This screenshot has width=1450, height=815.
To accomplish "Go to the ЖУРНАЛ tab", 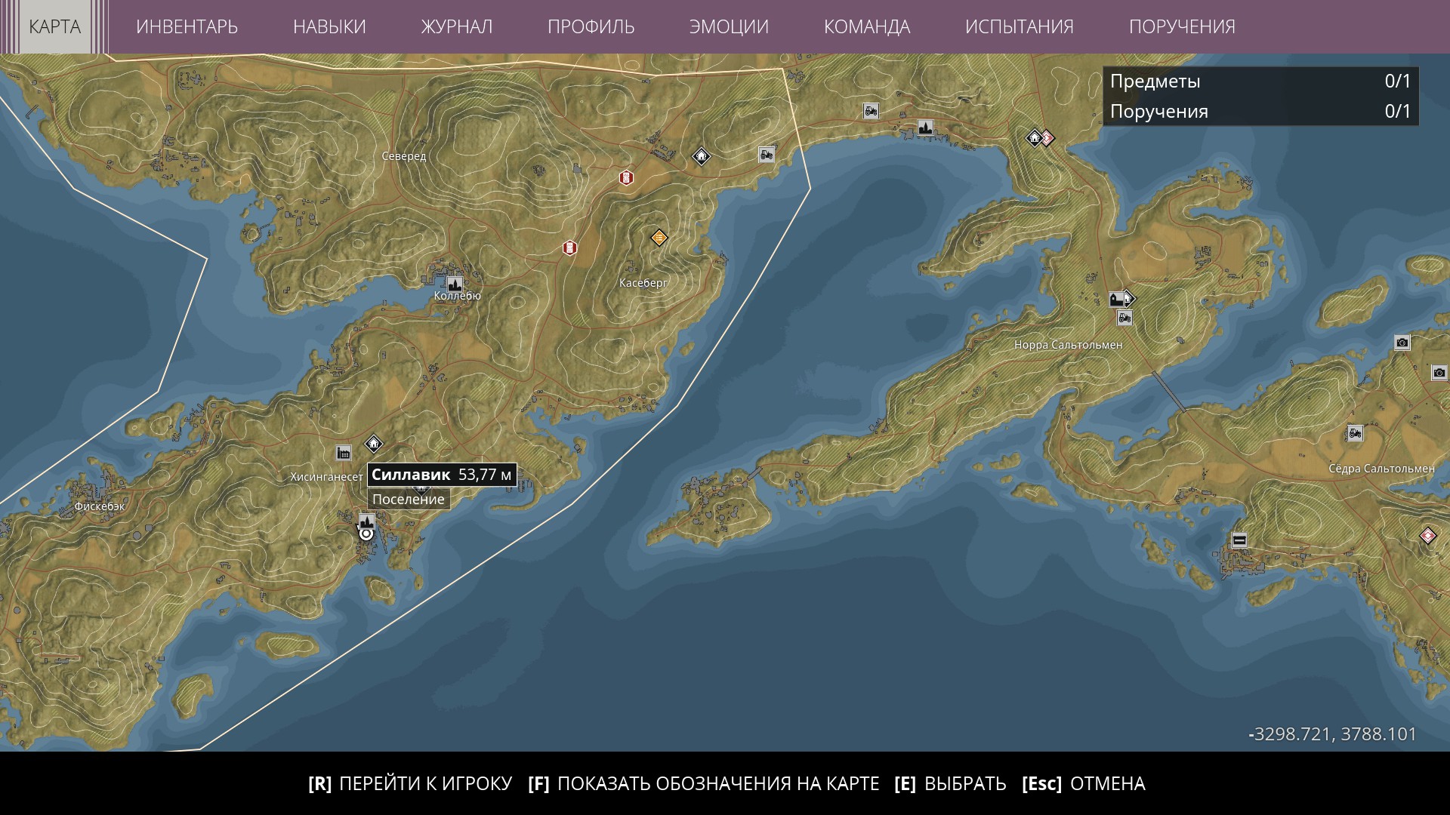I will pyautogui.click(x=457, y=26).
